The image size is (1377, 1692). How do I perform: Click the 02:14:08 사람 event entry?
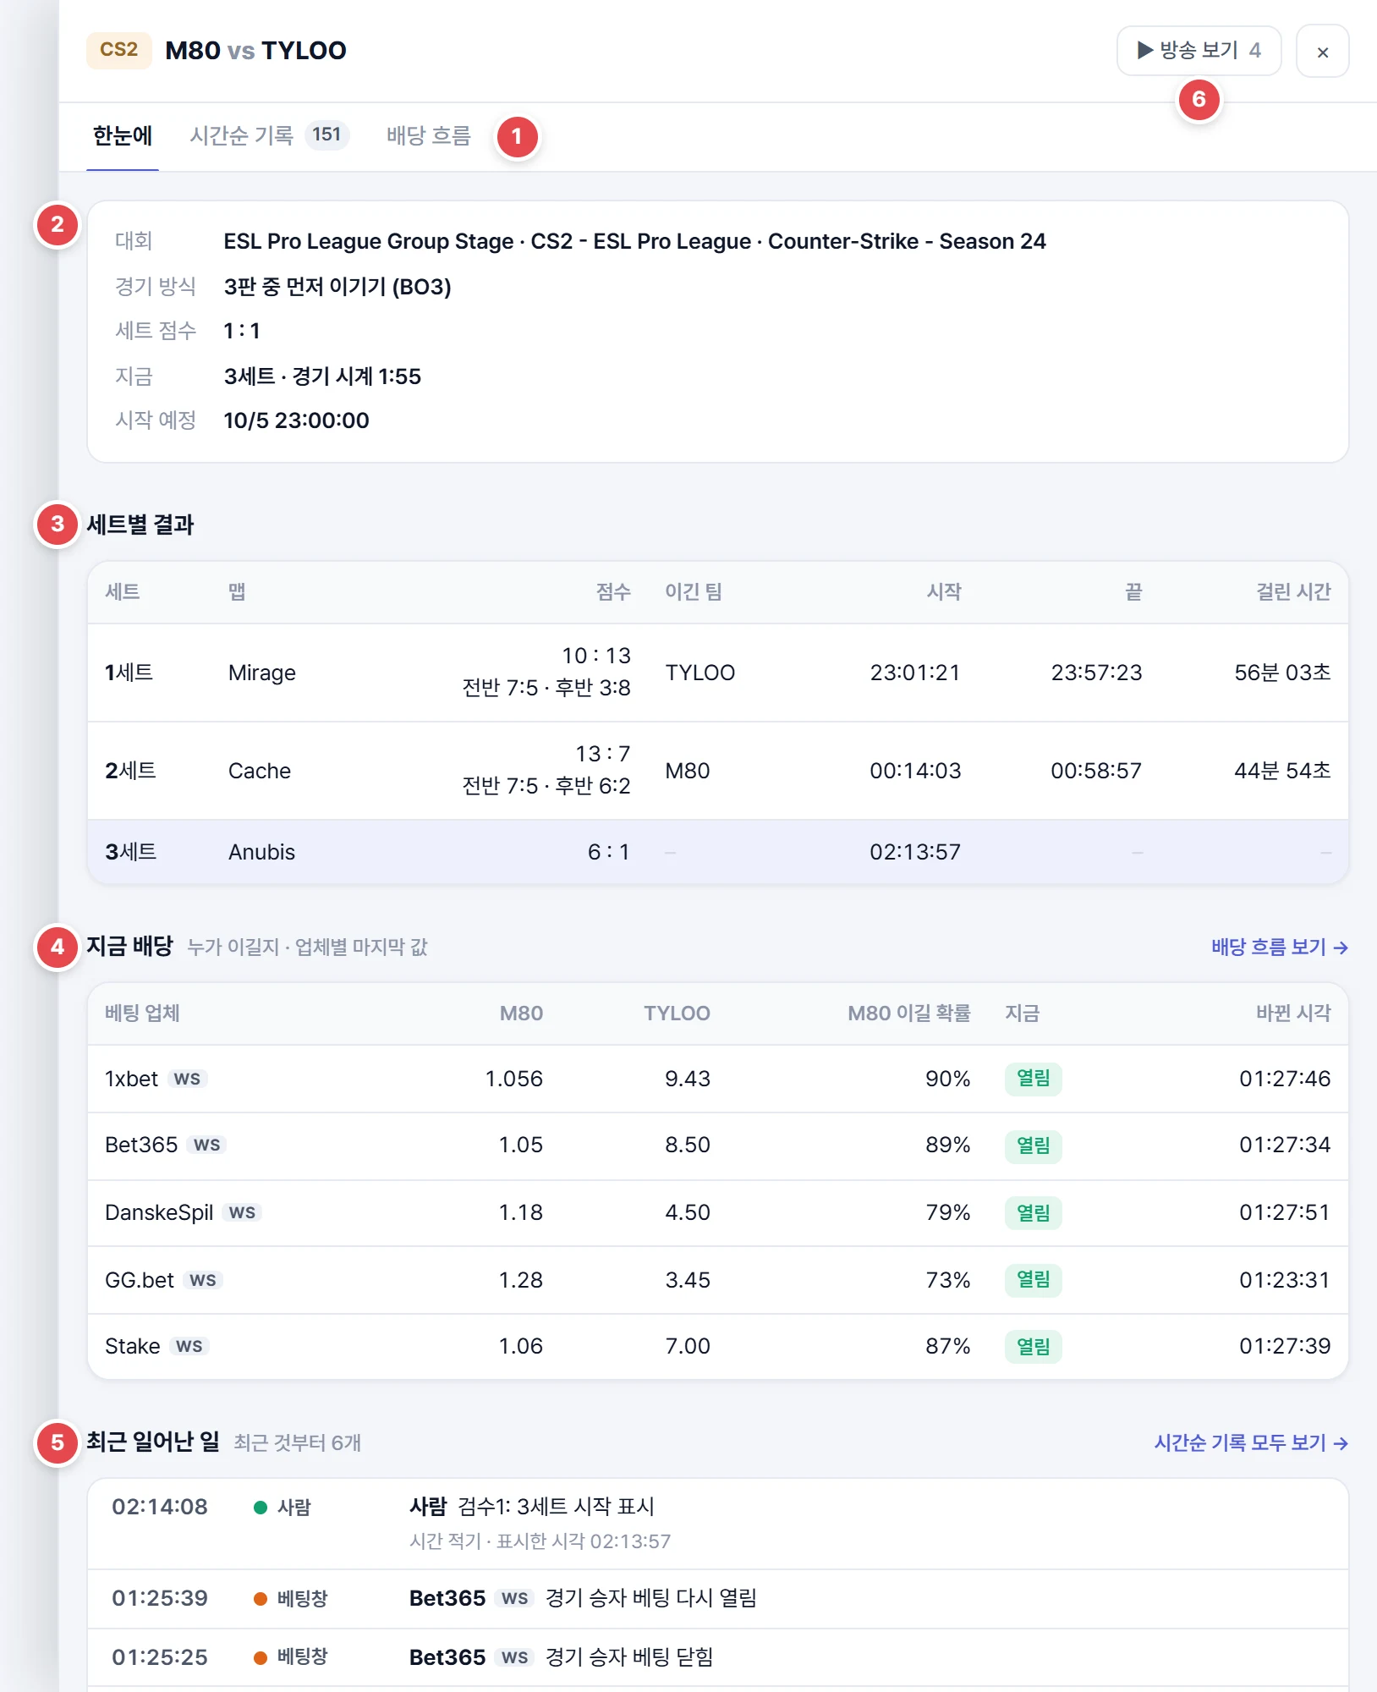717,1524
